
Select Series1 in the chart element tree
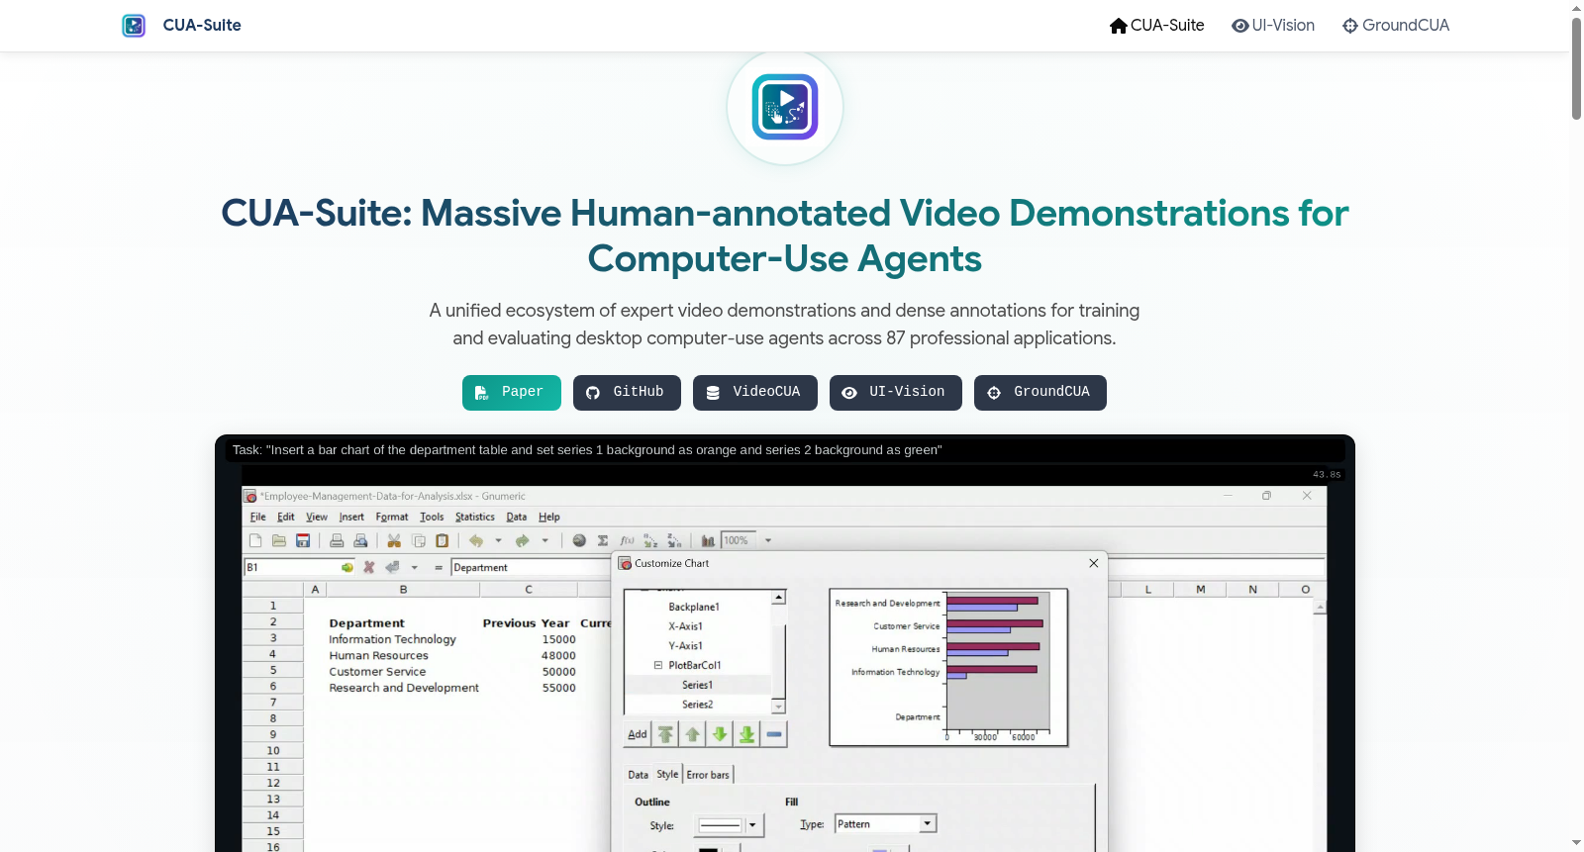697,685
